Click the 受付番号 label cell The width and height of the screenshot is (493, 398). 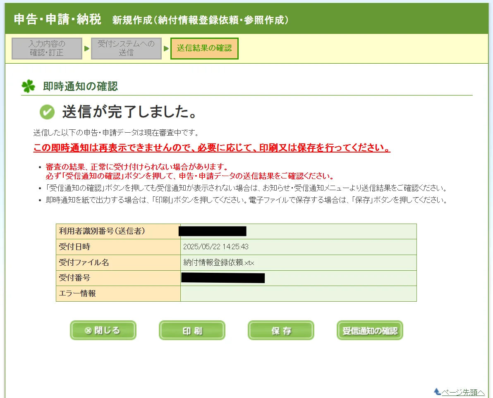click(x=118, y=278)
